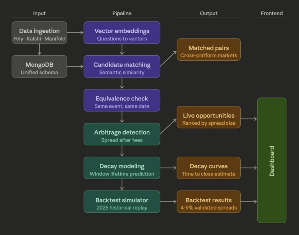Select the Backtest simulator node
Image resolution: width=299 pixels, height=235 pixels.
122,202
